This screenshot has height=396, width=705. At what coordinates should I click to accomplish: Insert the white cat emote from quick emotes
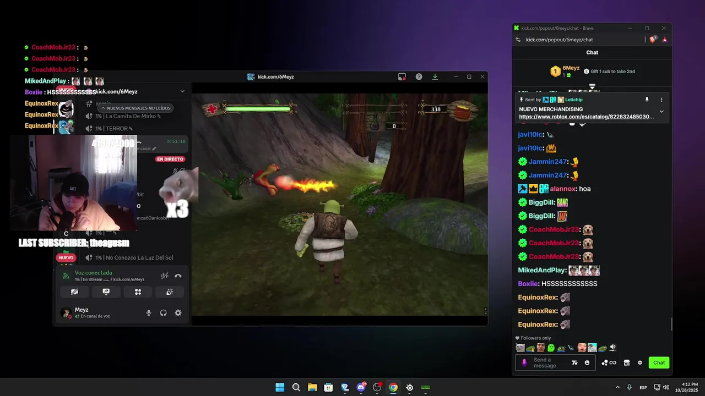click(x=520, y=348)
